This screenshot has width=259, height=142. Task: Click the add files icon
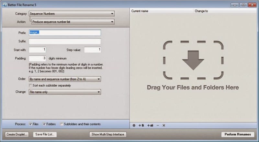pyautogui.click(x=141, y=125)
